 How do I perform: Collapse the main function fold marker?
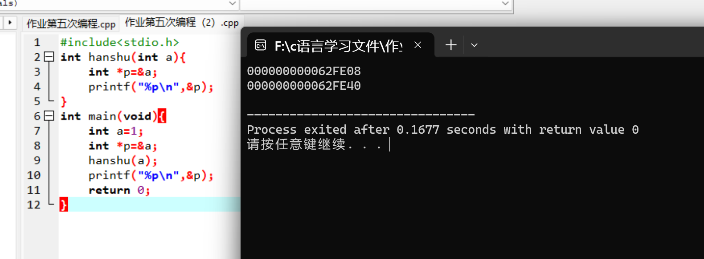pos(49,116)
